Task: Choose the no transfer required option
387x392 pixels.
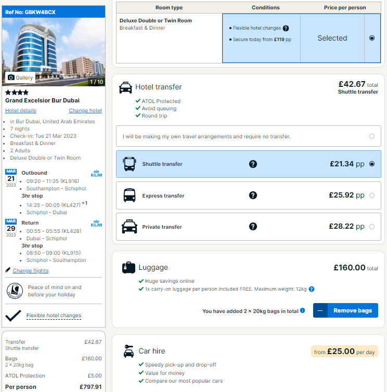Action: [x=249, y=136]
